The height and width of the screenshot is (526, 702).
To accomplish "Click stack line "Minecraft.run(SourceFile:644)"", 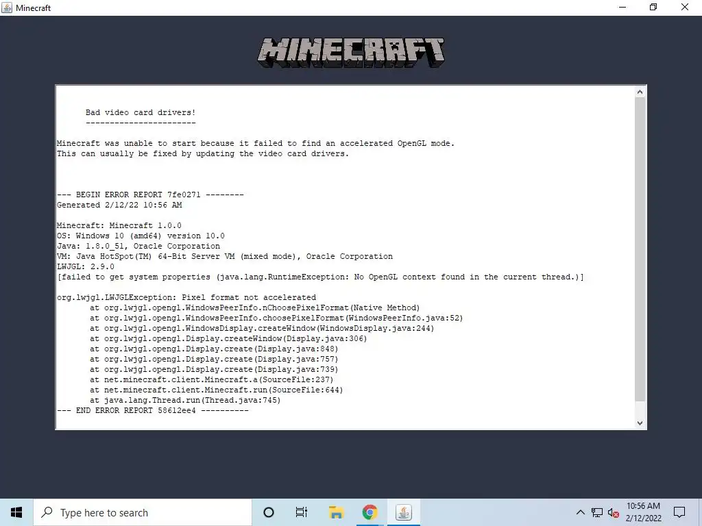I will pos(216,390).
